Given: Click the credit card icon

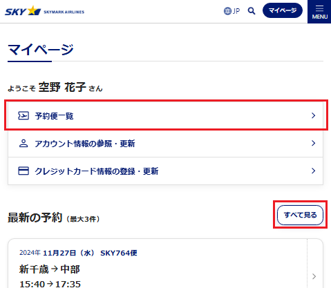Looking at the screenshot, I should [23, 171].
